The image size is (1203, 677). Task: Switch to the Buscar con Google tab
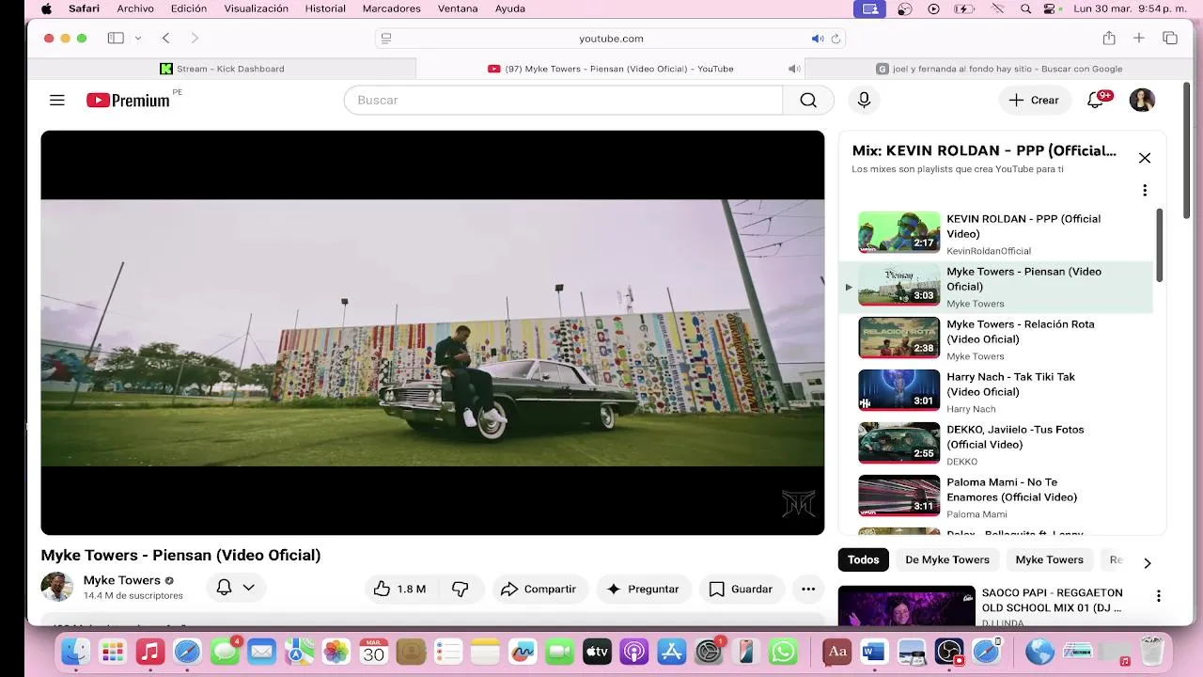(x=999, y=69)
